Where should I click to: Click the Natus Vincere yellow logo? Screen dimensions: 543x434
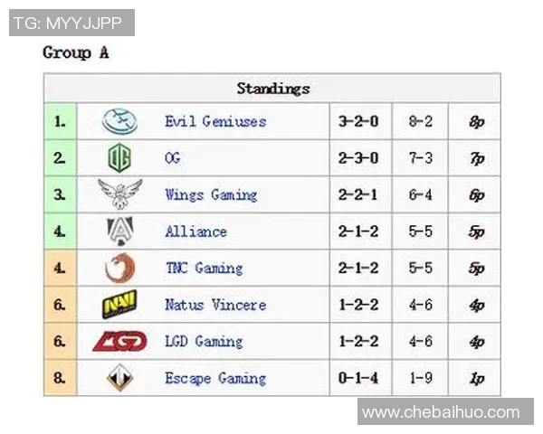pos(119,305)
